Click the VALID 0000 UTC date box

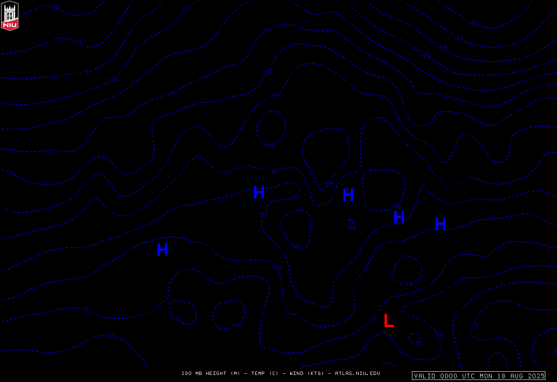(x=479, y=376)
